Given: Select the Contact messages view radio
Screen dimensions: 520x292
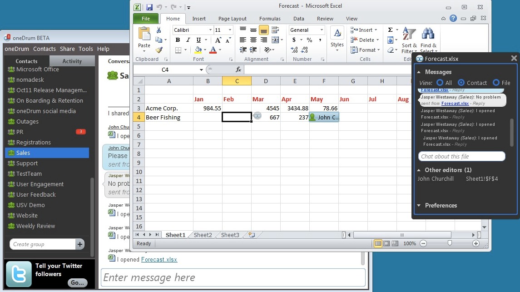Looking at the screenshot, I should (x=461, y=83).
